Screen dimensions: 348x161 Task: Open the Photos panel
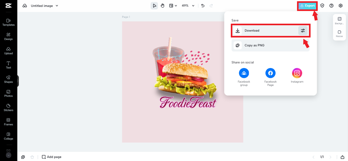[8, 94]
